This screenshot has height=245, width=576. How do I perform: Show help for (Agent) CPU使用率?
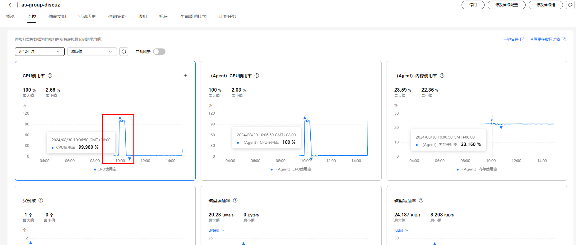pos(257,75)
